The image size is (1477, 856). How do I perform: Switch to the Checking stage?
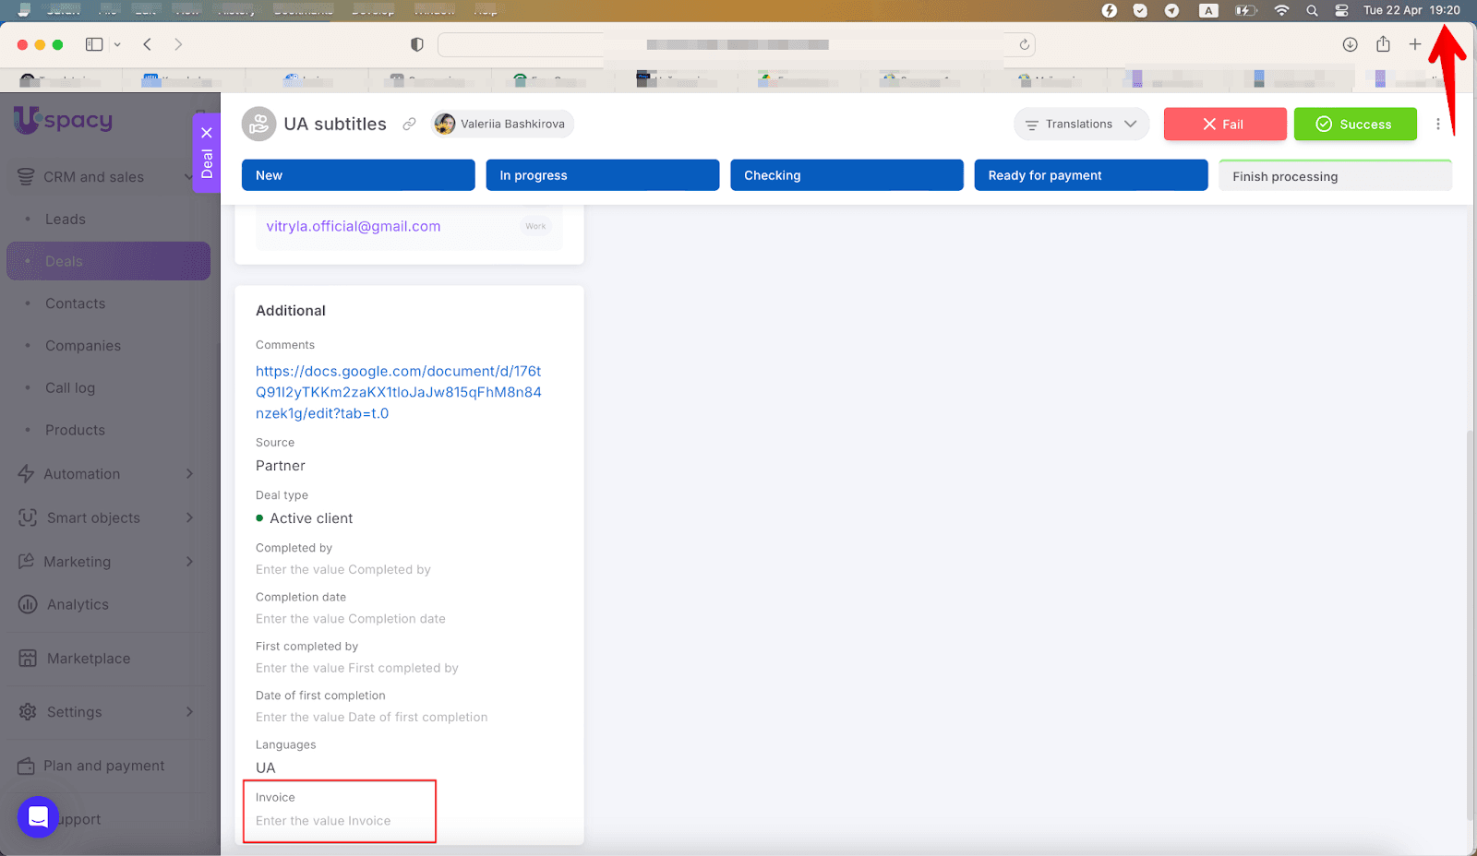tap(846, 175)
